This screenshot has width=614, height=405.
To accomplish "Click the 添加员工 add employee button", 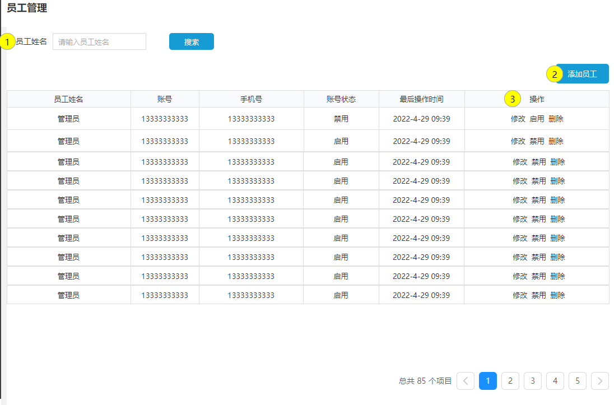I will click(x=582, y=73).
